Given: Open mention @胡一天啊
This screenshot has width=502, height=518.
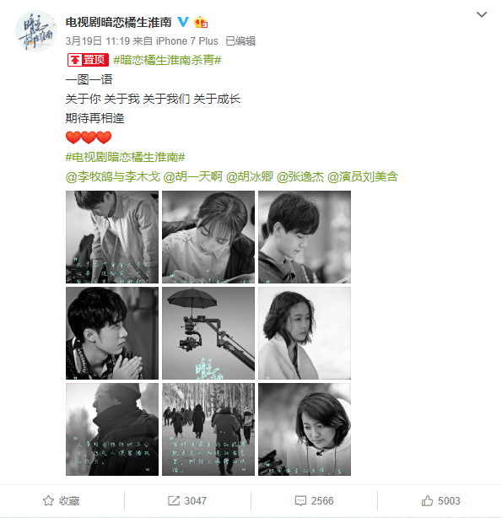Looking at the screenshot, I should point(193,176).
